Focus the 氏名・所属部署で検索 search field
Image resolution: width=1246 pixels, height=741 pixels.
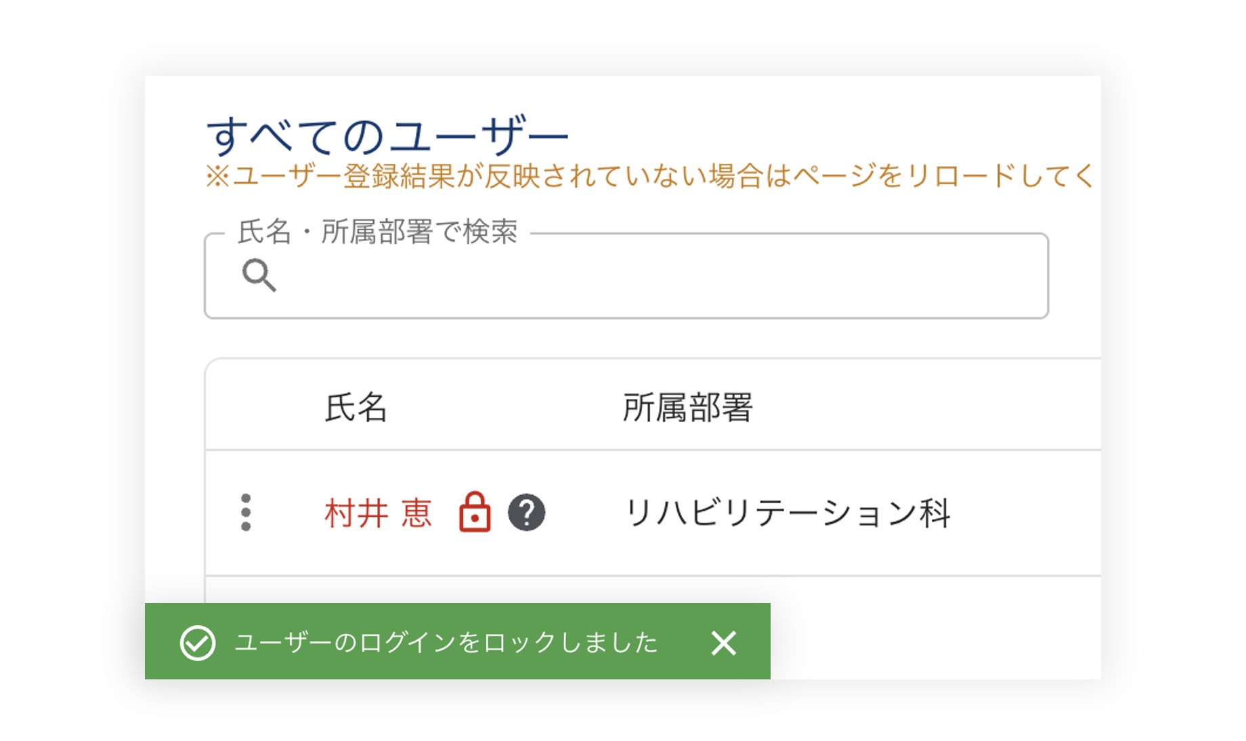tap(650, 276)
